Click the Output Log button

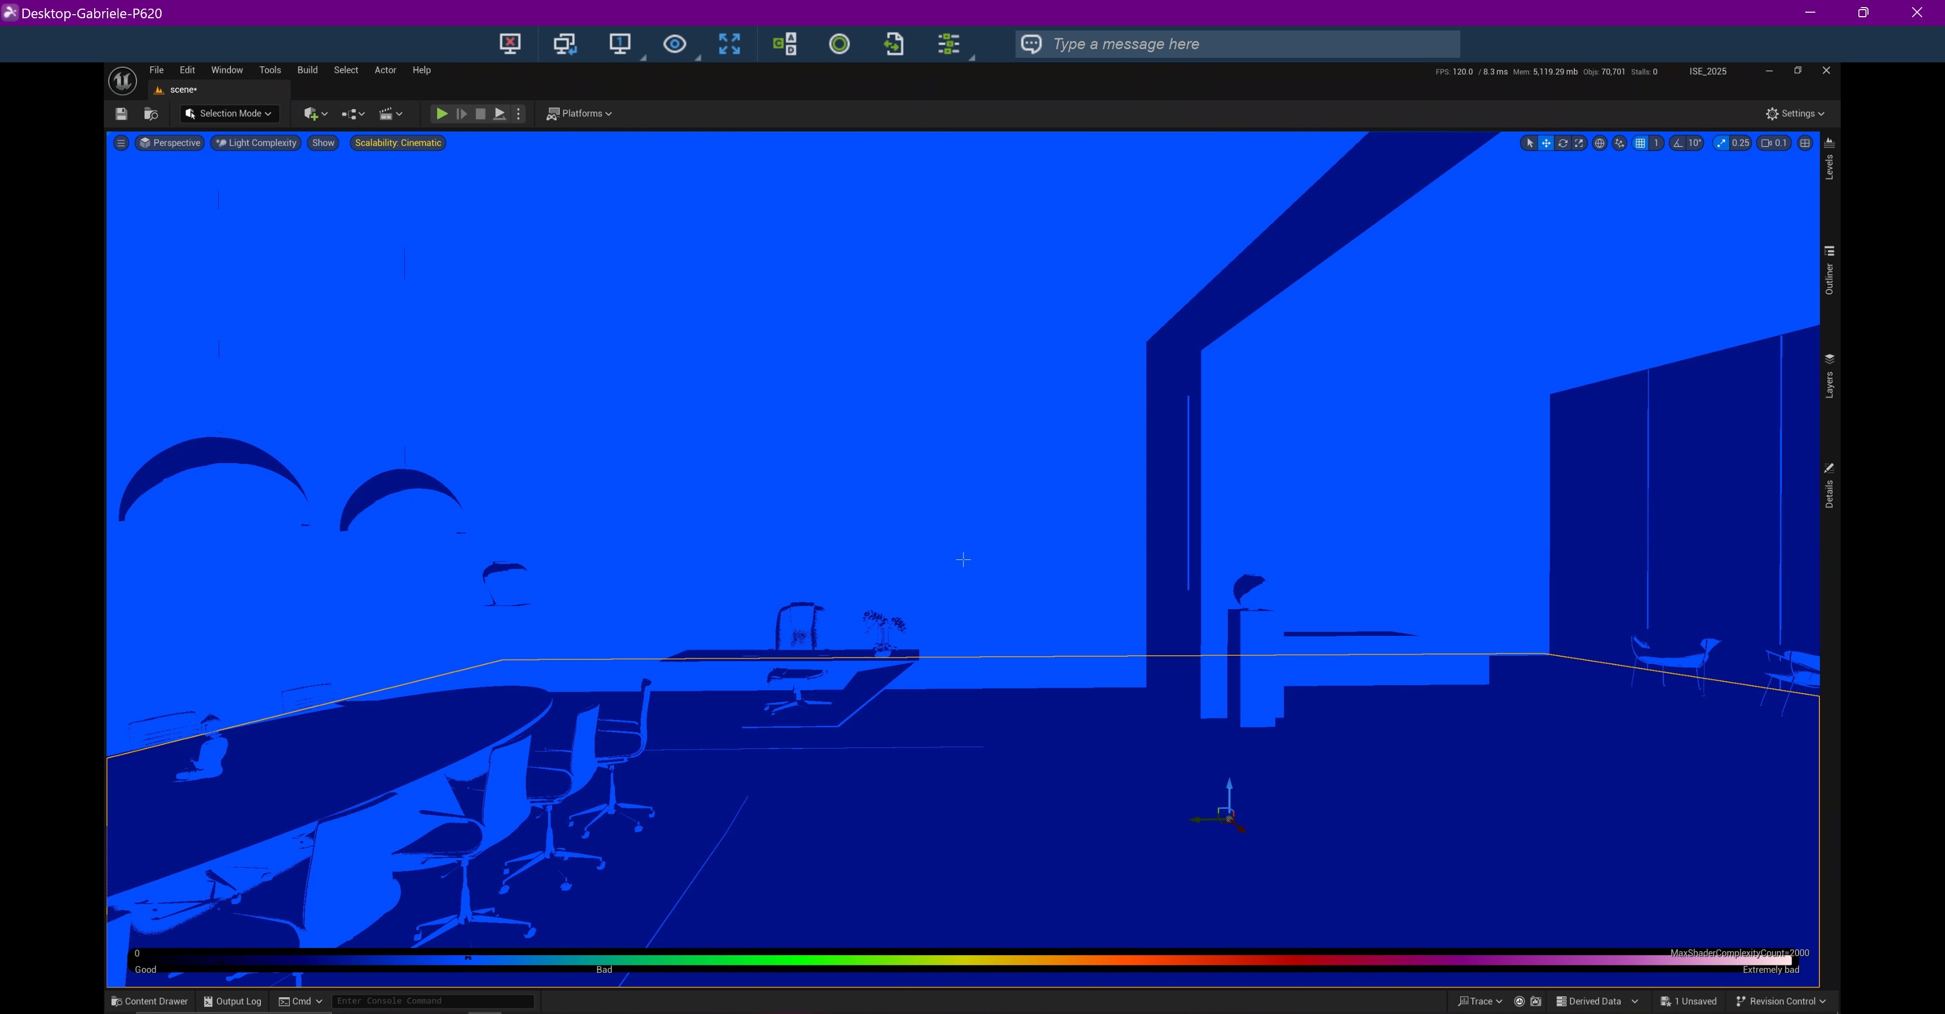232,1001
